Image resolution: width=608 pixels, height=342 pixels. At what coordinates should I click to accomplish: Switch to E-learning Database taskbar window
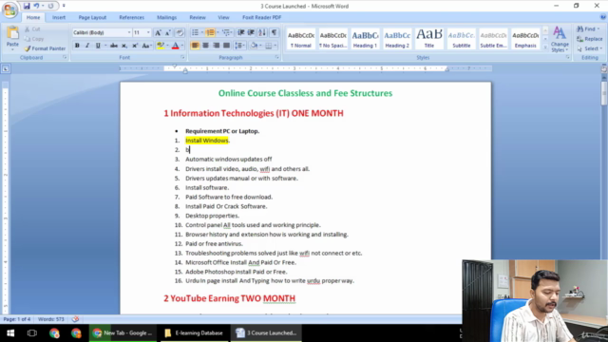coord(194,333)
